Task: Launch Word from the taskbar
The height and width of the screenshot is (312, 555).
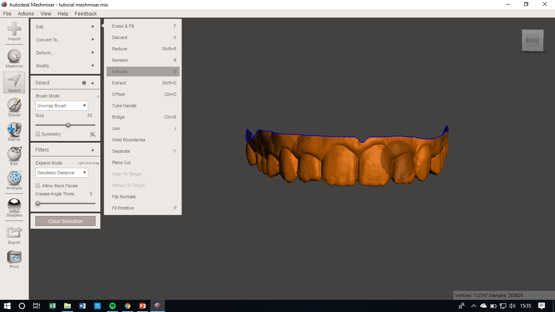Action: point(82,306)
